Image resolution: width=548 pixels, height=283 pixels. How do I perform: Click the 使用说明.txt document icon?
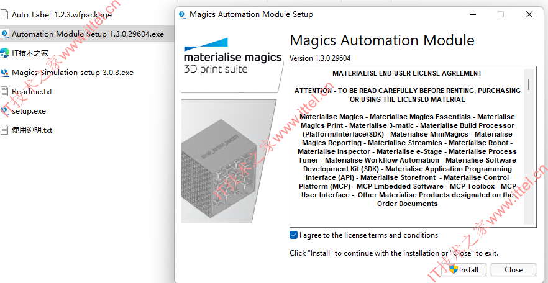coord(4,130)
